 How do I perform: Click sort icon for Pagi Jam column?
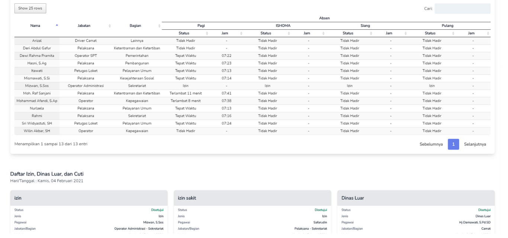(x=241, y=33)
